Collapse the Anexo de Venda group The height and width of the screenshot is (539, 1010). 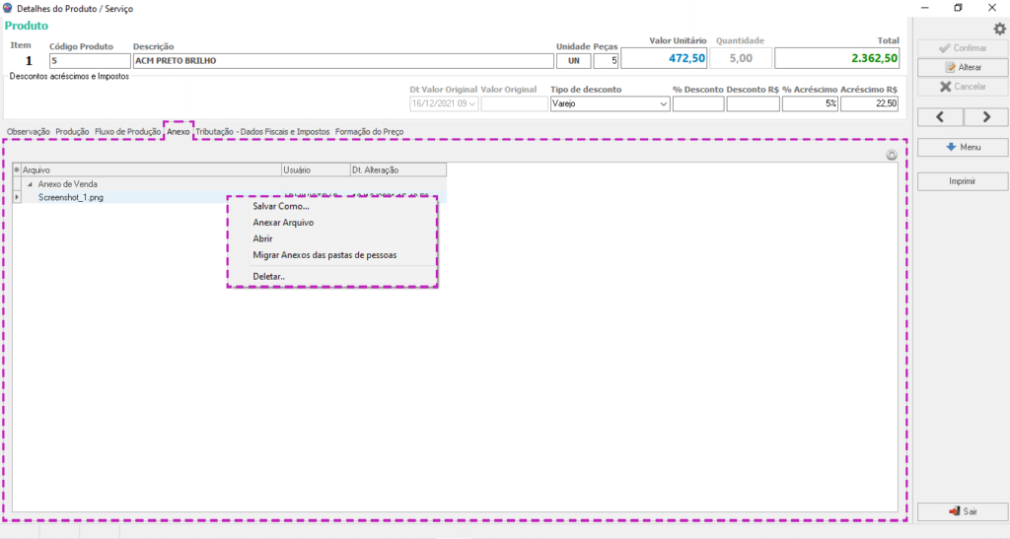pyautogui.click(x=29, y=184)
